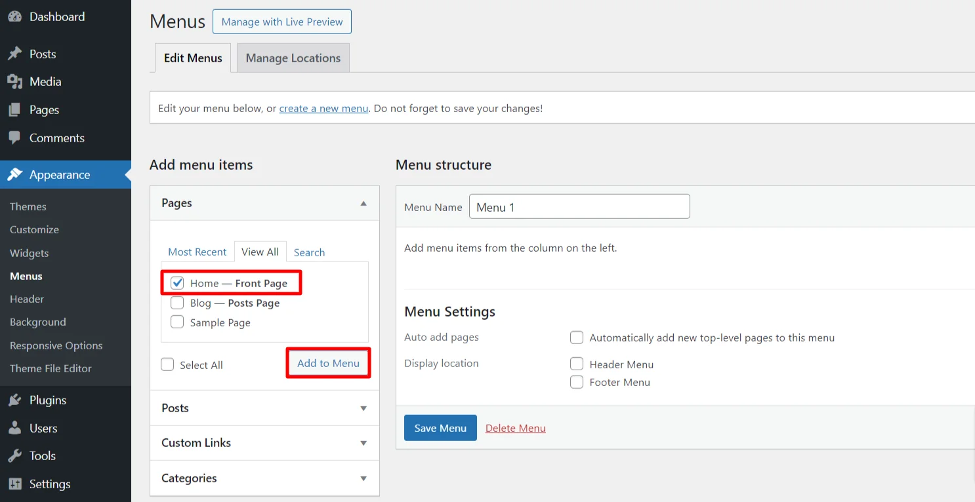This screenshot has width=975, height=502.
Task: Go to Posts in the sidebar
Action: (x=66, y=54)
